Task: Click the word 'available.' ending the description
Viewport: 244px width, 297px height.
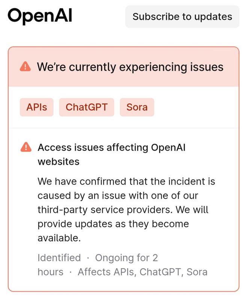Action: pos(59,238)
